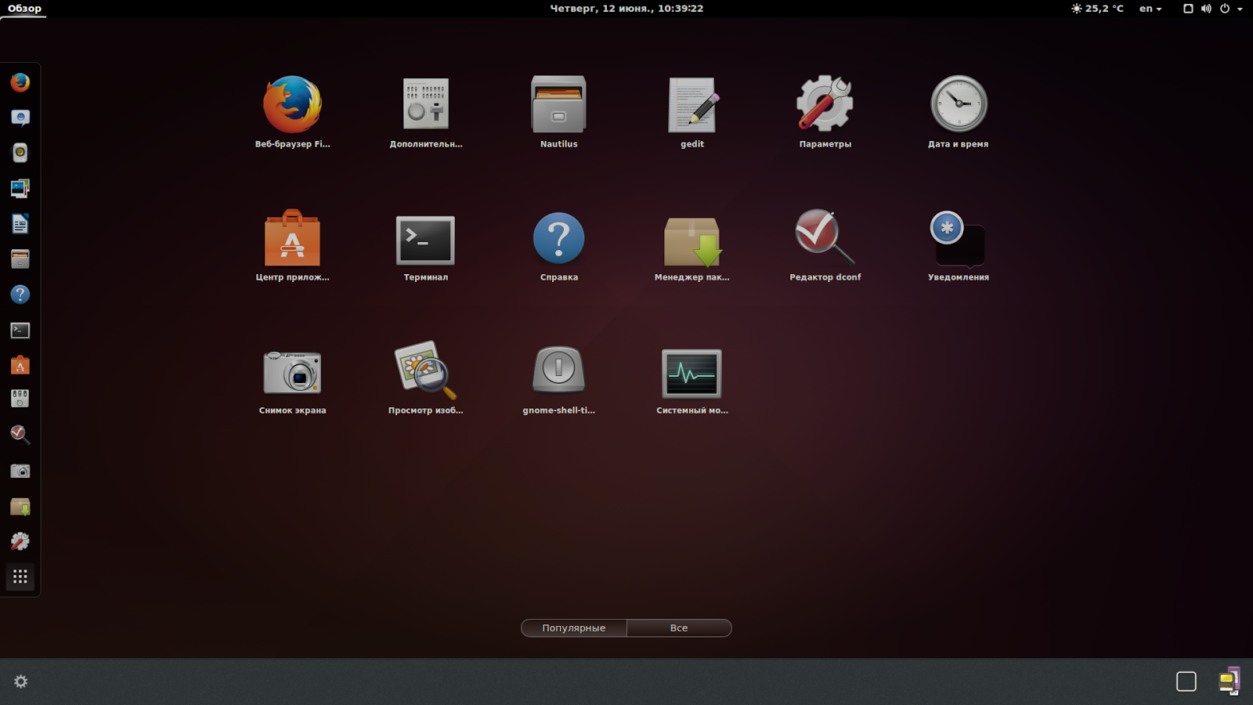Open Firefox from the dock

(19, 82)
